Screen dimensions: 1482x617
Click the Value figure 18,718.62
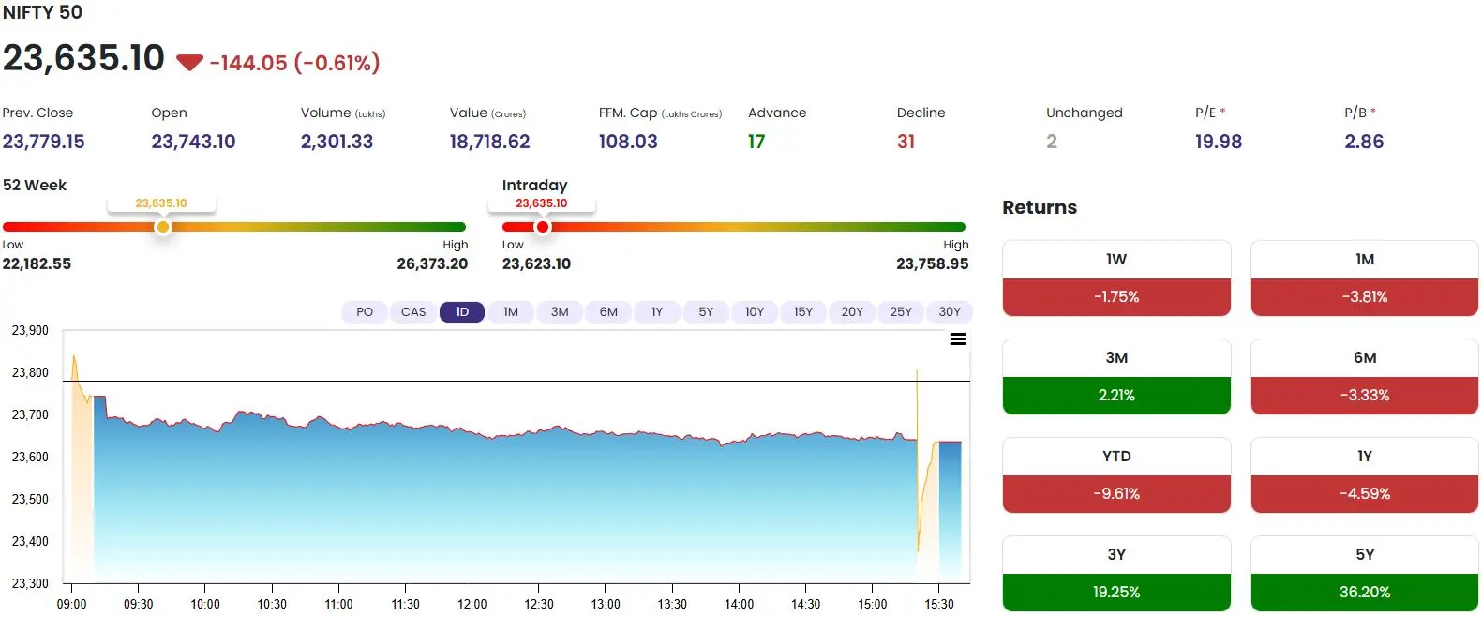(x=489, y=142)
